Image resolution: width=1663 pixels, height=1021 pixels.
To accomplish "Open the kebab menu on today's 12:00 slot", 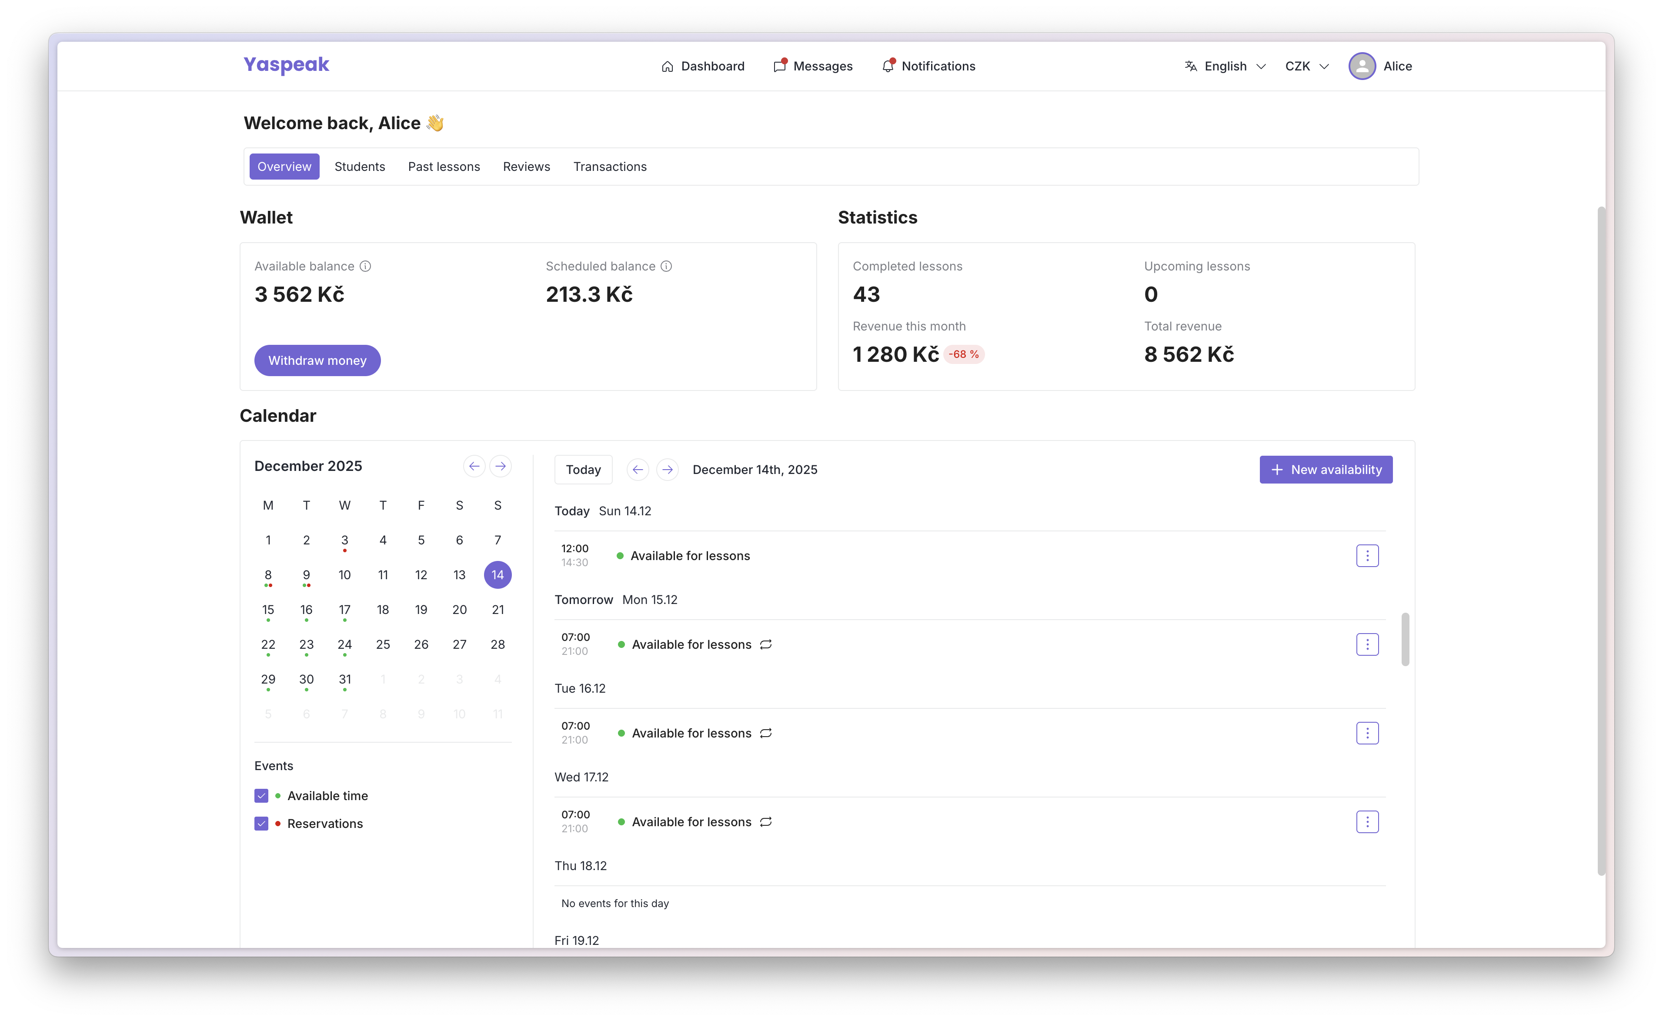I will point(1367,555).
